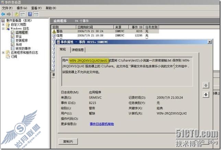Switch to the 常规 tab

click(x=63, y=49)
